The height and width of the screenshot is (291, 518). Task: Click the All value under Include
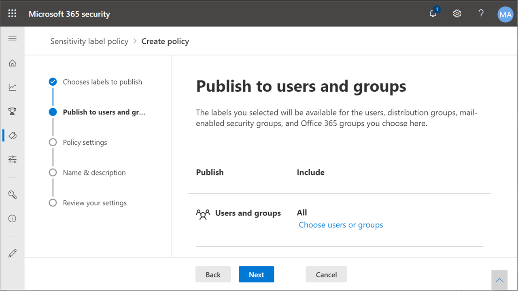[302, 213]
